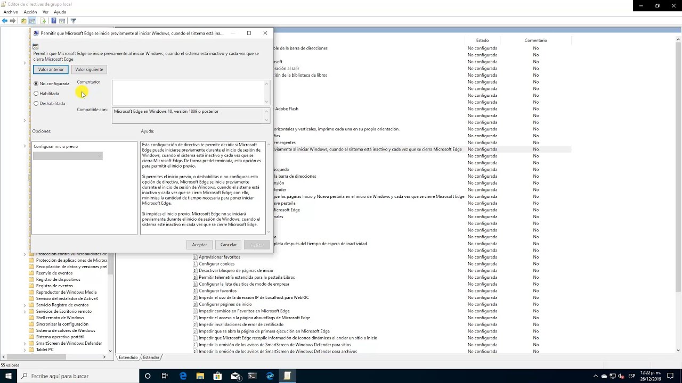Click the clock showing 12:22 p. m.

(x=650, y=373)
